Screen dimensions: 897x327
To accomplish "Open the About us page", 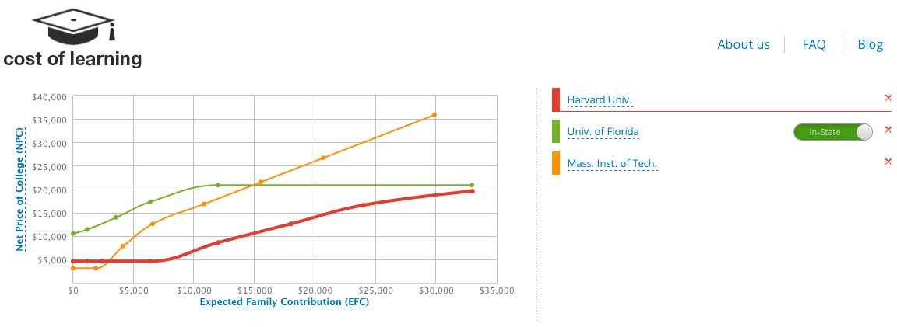I will 744,44.
